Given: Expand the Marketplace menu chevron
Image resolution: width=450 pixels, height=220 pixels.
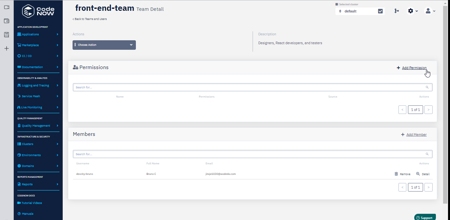Looking at the screenshot, I should 57,45.
